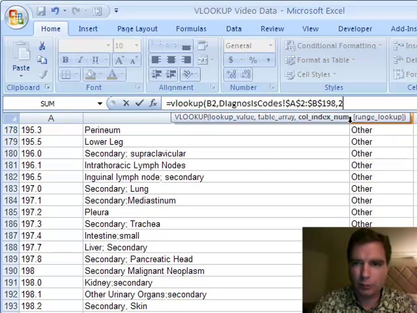Select the entire sheet with the corner button

pyautogui.click(x=11, y=118)
